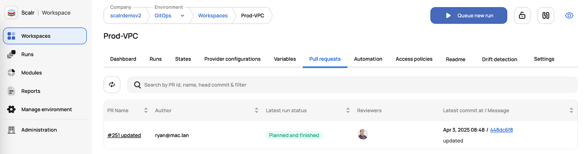The height and width of the screenshot is (154, 584).
Task: Click author ryan@mac.lan cell
Action: tap(172, 135)
